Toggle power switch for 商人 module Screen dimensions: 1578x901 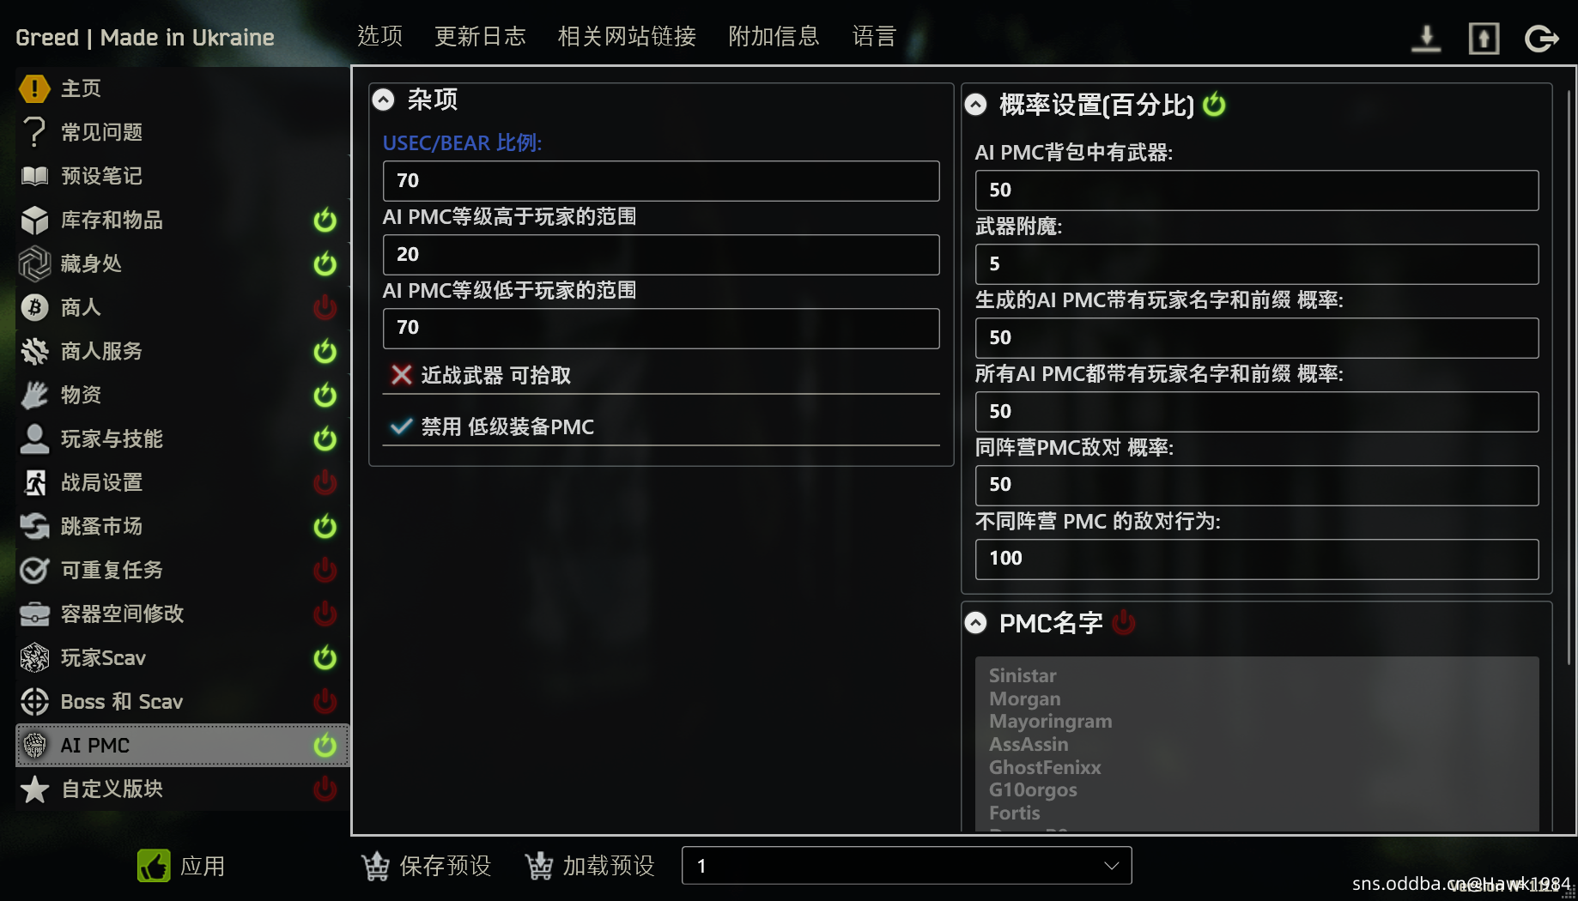[x=325, y=307]
